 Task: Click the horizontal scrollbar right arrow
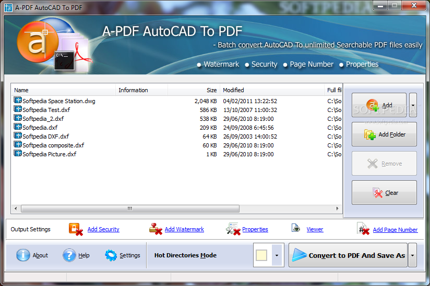(337, 208)
